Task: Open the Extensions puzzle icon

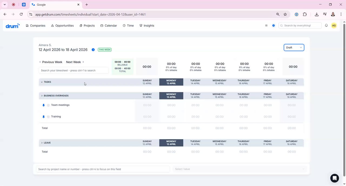Action: pos(305,14)
